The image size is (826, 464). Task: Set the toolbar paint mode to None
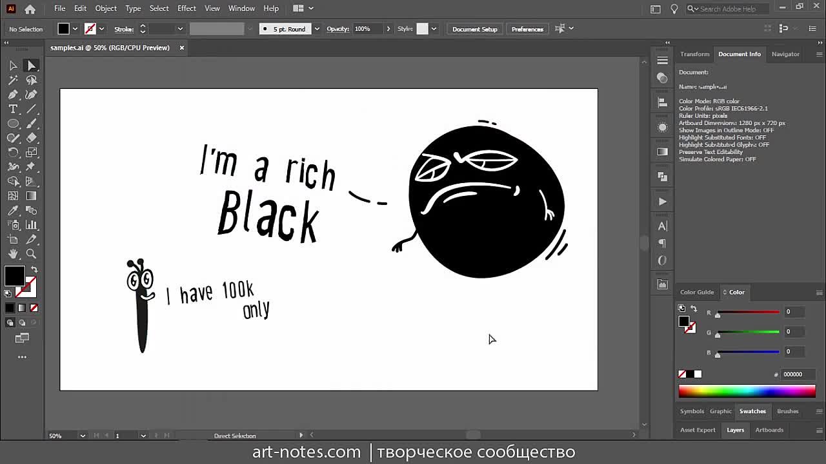coord(34,308)
